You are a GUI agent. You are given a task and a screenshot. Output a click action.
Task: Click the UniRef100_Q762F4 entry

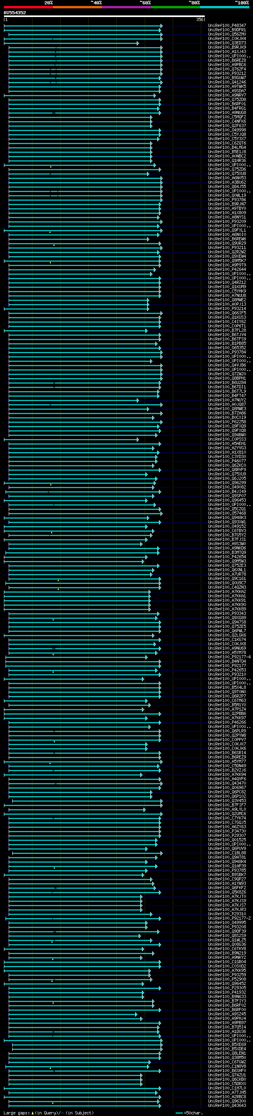coord(227,69)
